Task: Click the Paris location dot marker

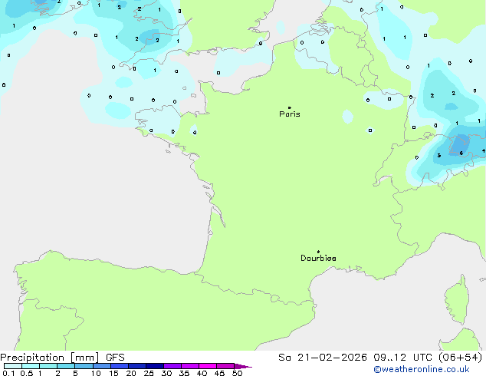Action: click(x=290, y=107)
